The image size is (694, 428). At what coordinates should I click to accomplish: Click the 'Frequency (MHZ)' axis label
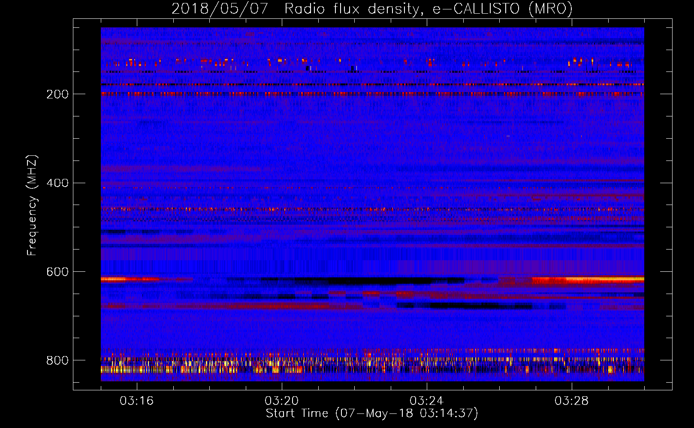coord(32,205)
